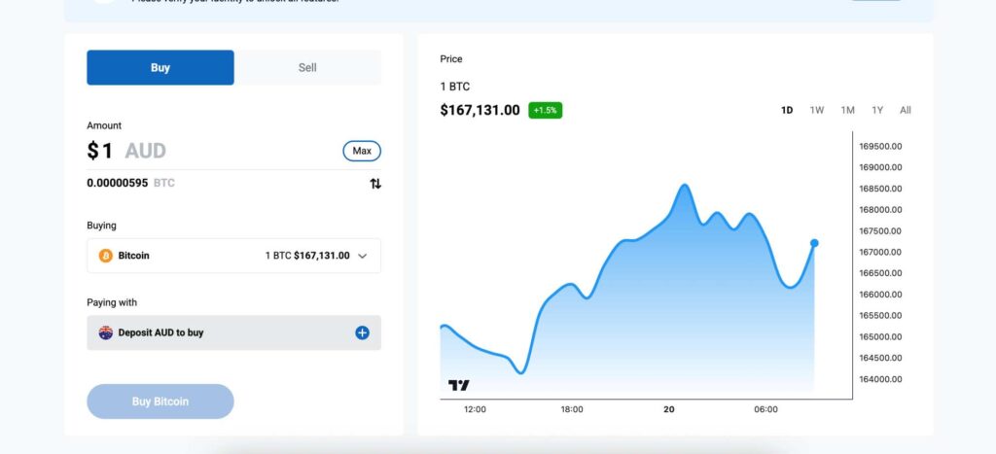The height and width of the screenshot is (454, 996).
Task: Click the 0.00000595 BTC value
Action: click(x=131, y=183)
